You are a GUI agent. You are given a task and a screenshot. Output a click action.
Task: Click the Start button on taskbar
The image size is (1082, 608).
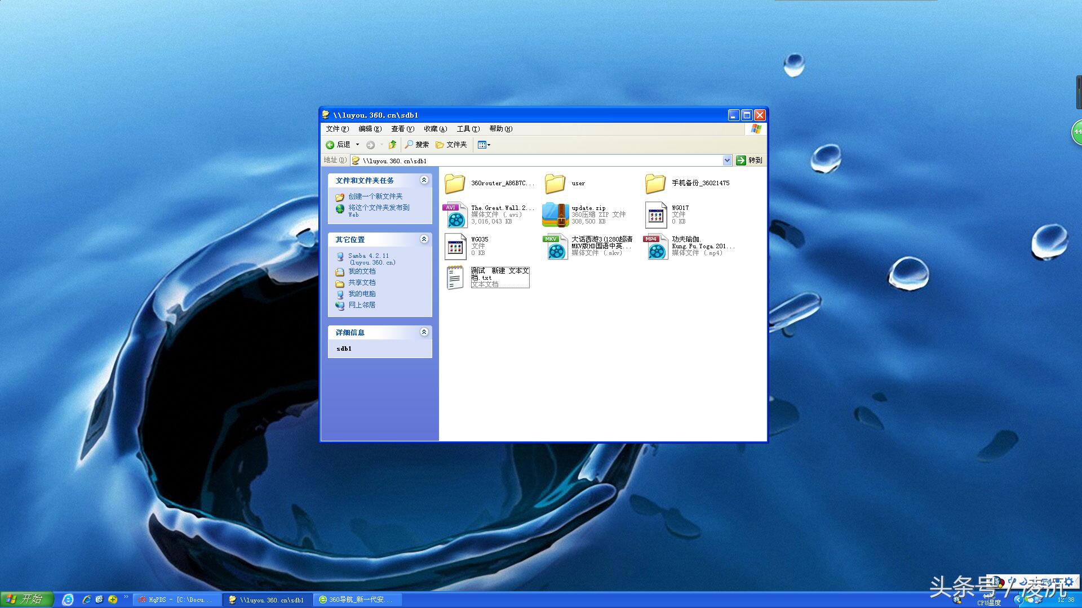[x=26, y=599]
